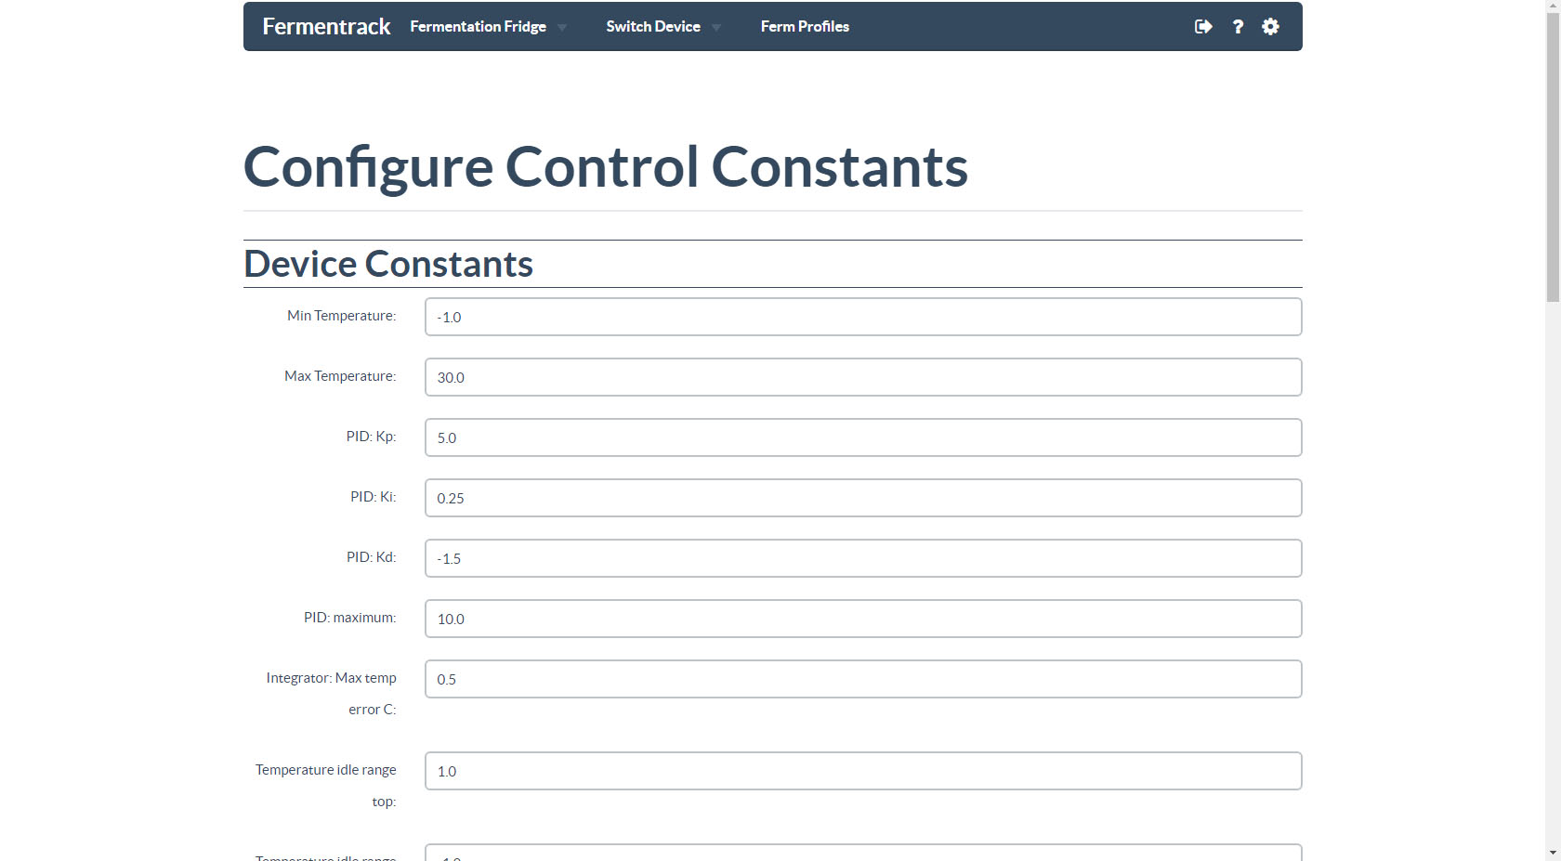Click the page vertical scrollbar thumb
Image resolution: width=1561 pixels, height=861 pixels.
[1553, 158]
